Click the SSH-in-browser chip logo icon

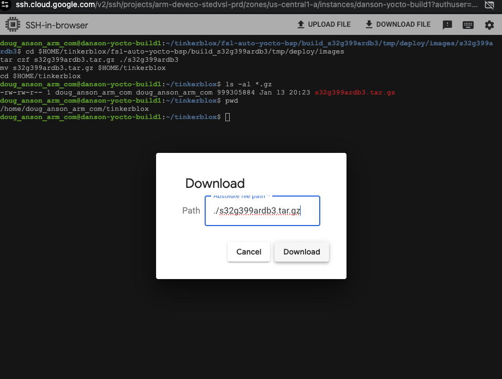(11, 24)
